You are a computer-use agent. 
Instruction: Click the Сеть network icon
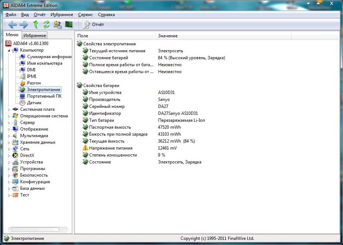coord(15,149)
